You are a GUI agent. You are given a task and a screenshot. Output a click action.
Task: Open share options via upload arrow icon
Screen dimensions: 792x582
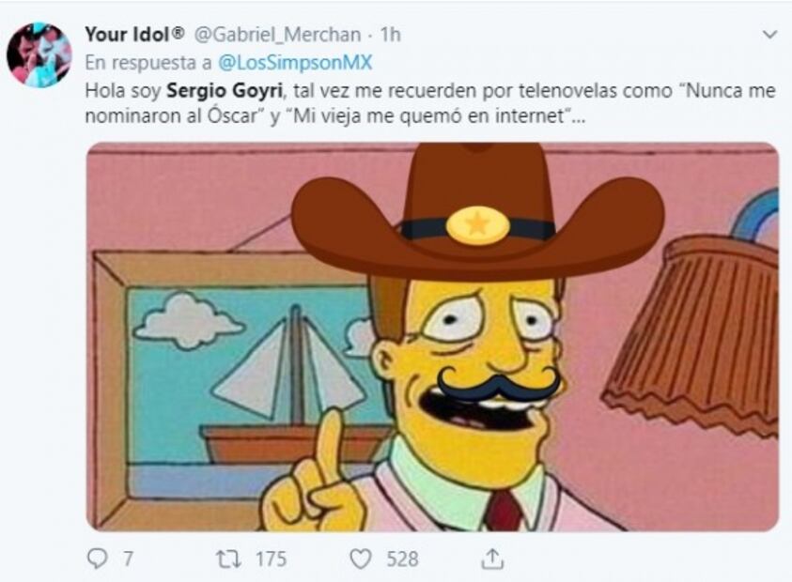492,559
